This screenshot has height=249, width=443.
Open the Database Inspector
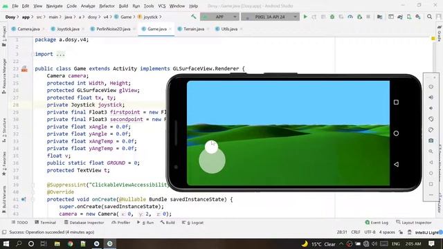[x=84, y=223]
